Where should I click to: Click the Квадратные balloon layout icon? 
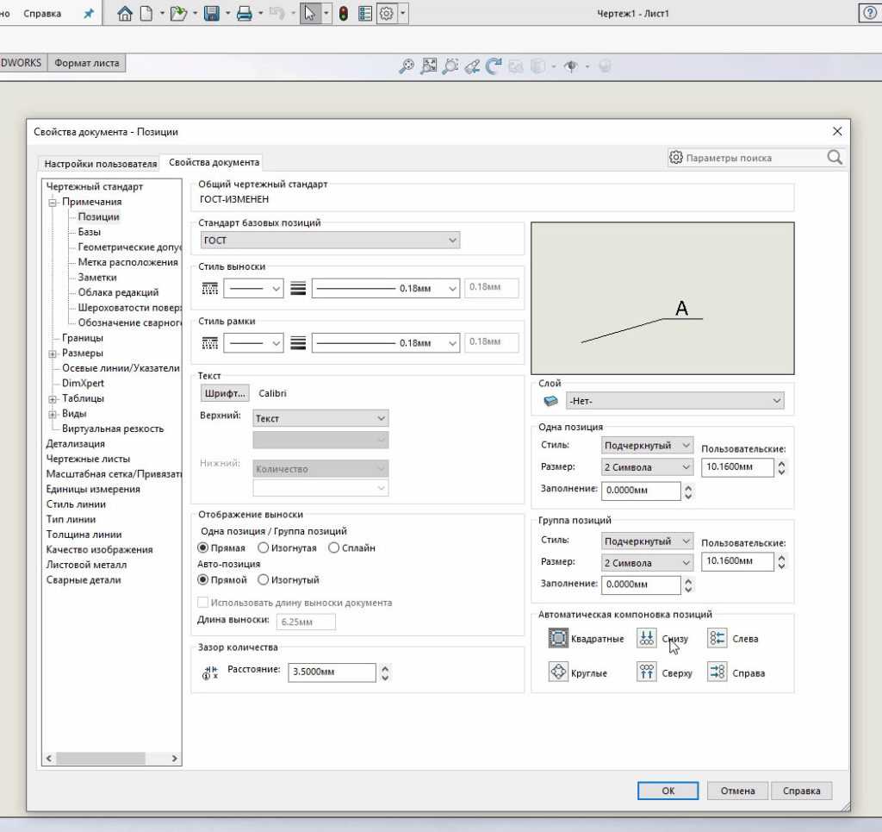(558, 638)
